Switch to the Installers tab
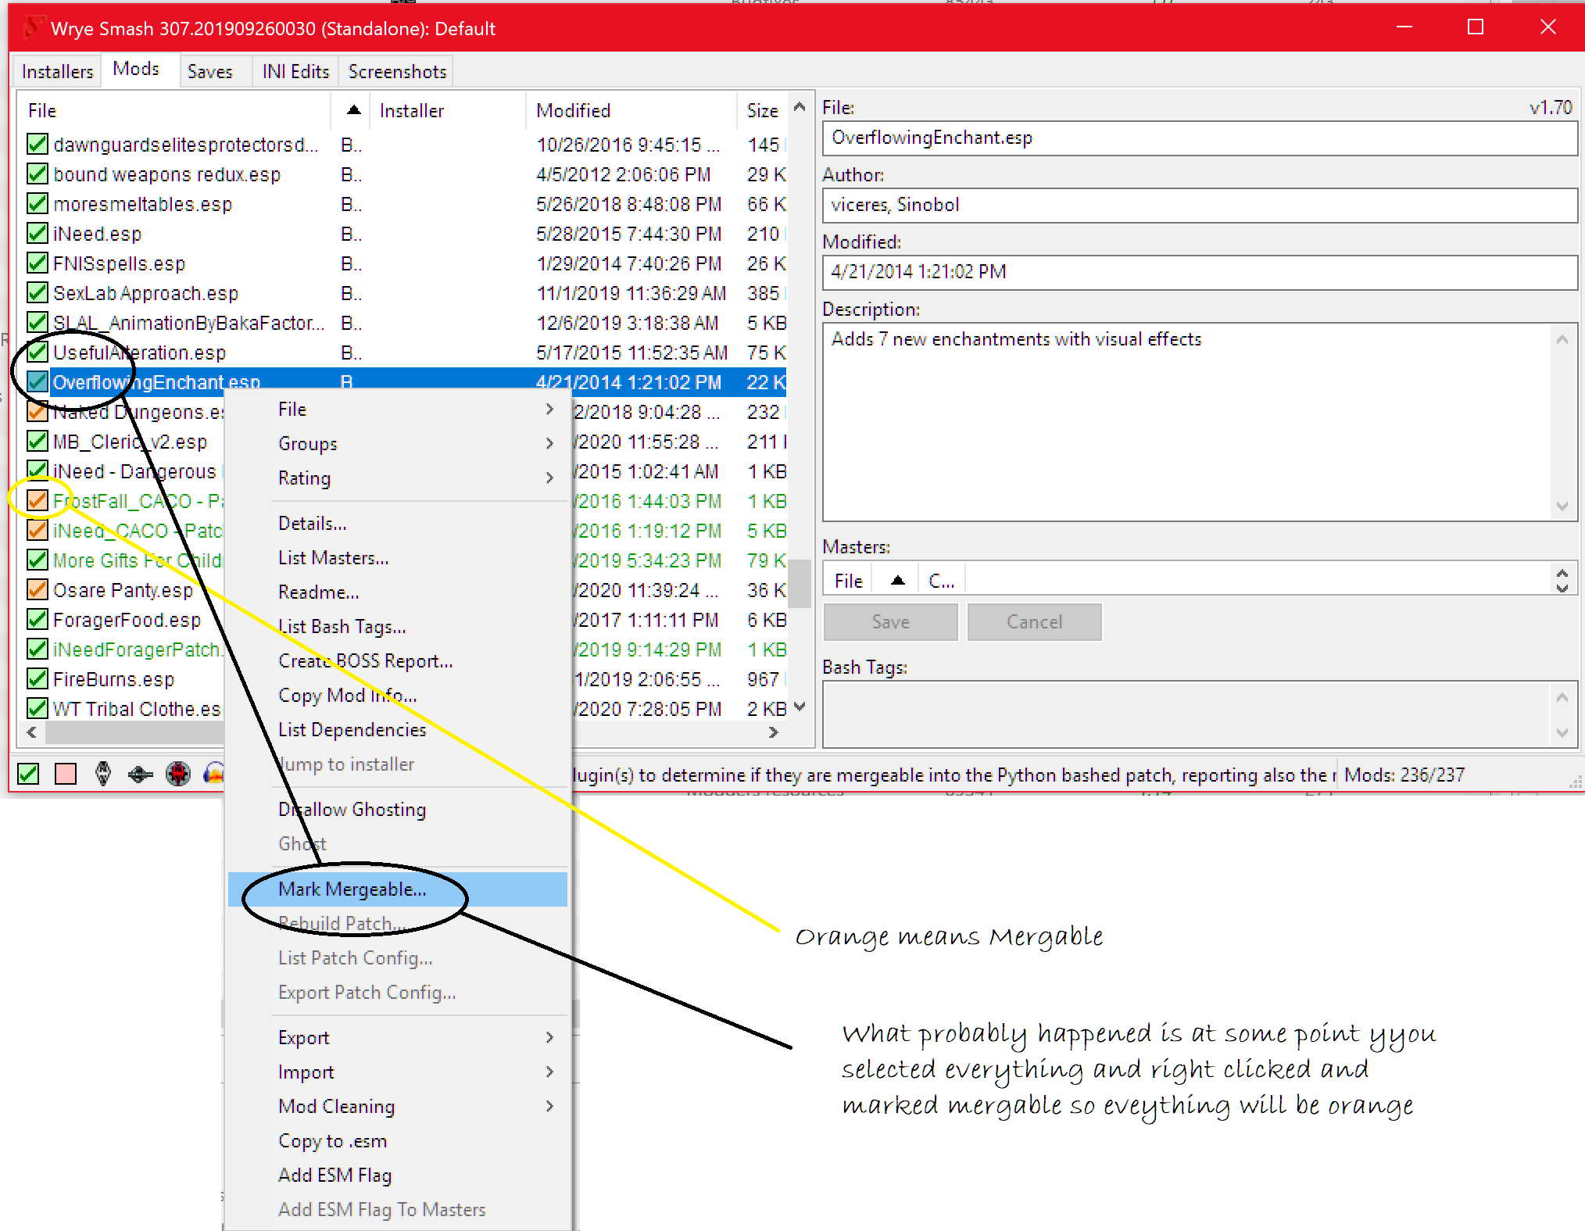 click(x=57, y=71)
